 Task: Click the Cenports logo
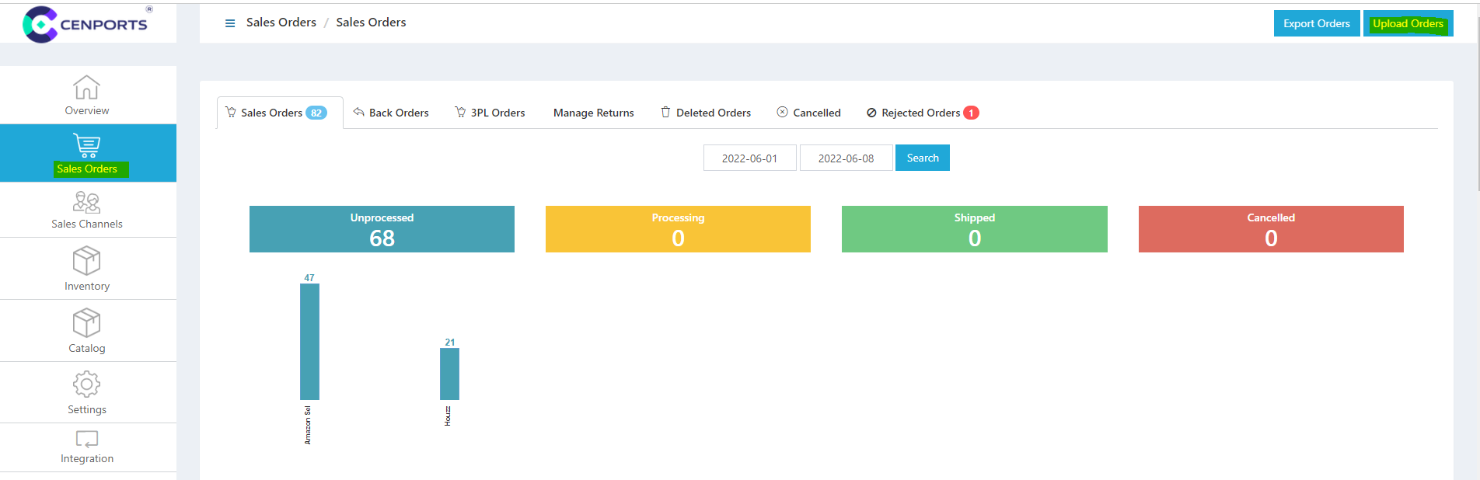click(86, 24)
